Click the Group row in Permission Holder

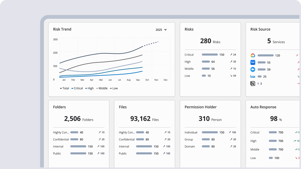(210, 140)
